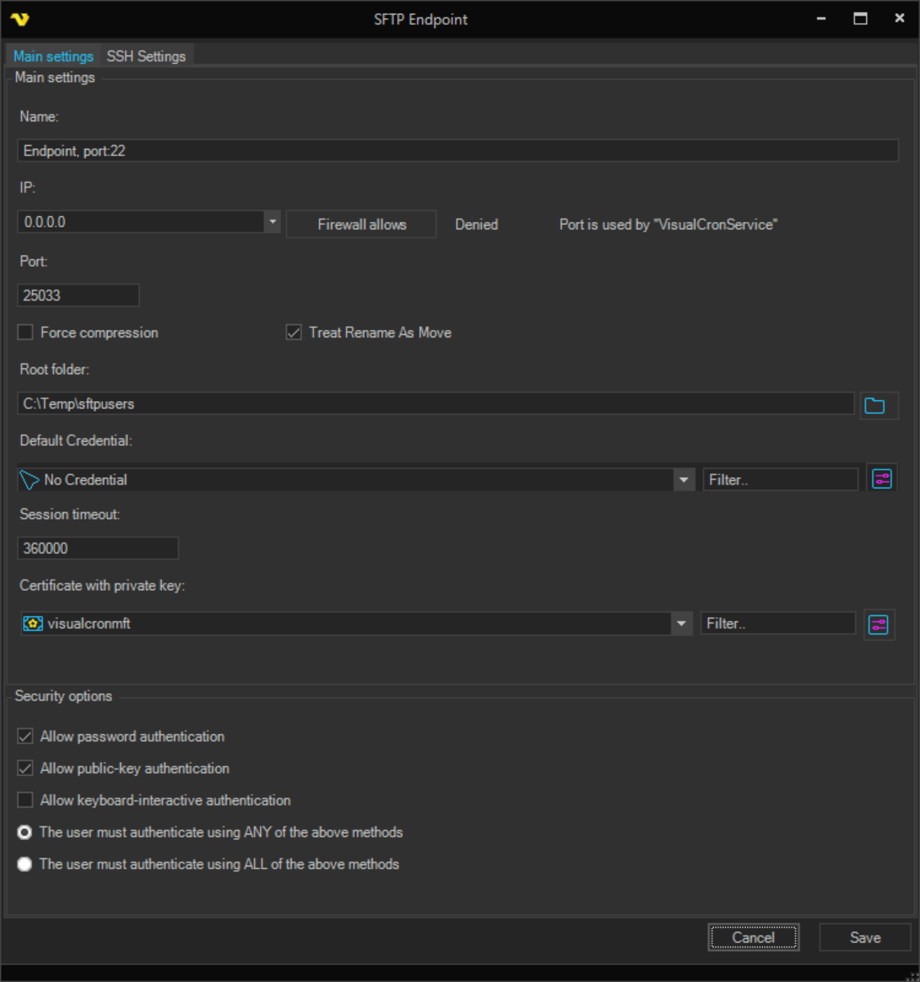The width and height of the screenshot is (920, 982).
Task: Minimize the SFTP Endpoint window
Action: click(821, 18)
